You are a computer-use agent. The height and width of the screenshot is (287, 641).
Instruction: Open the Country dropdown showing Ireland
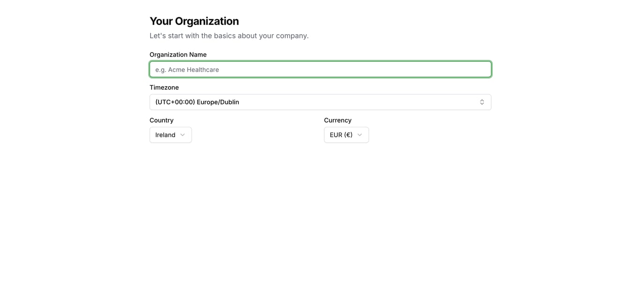[170, 134]
